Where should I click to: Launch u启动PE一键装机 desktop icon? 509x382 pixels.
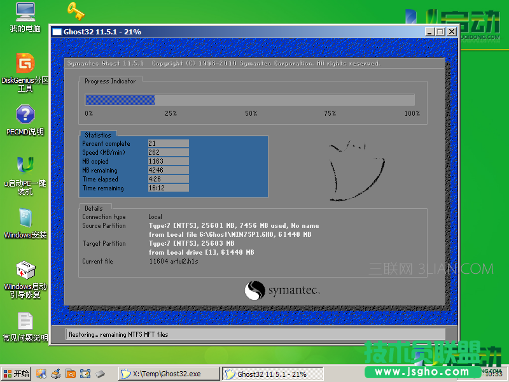click(25, 176)
